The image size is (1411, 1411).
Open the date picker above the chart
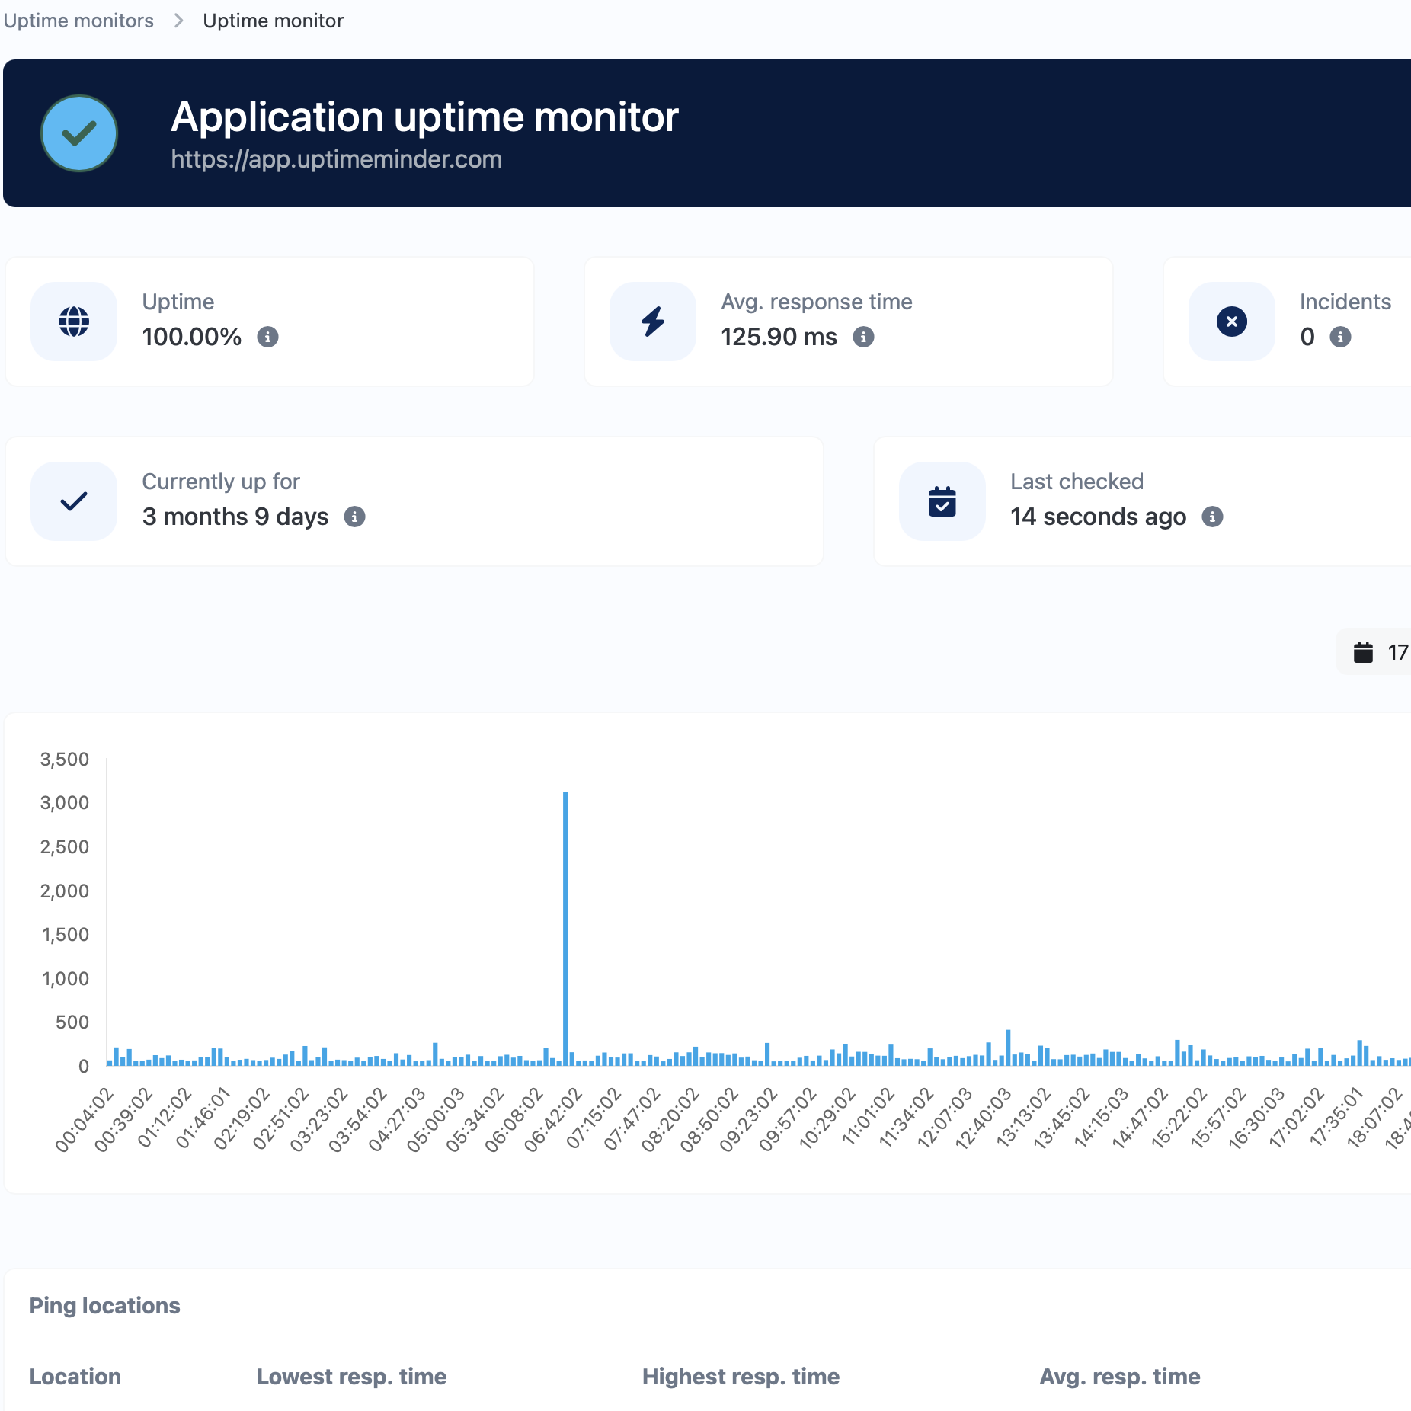click(1377, 652)
